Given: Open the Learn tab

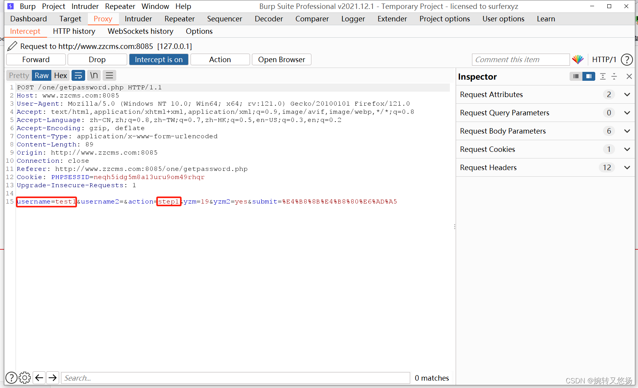Looking at the screenshot, I should click(x=546, y=19).
